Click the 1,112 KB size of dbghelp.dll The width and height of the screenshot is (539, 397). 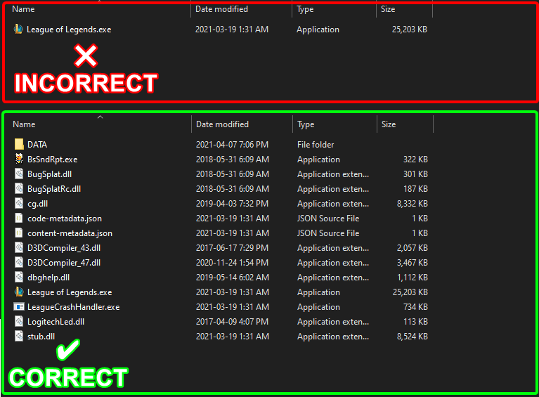tap(413, 278)
